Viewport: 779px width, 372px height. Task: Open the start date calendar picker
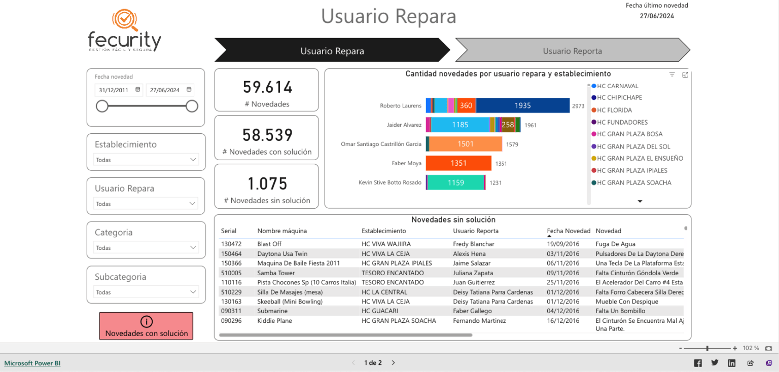[x=137, y=90]
